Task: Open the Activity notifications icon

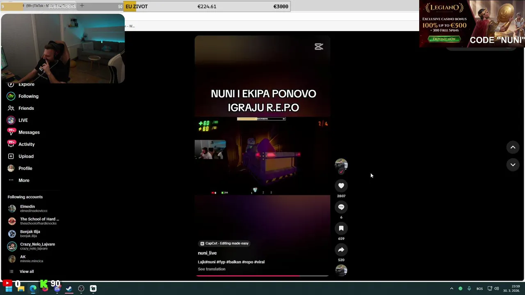Action: pyautogui.click(x=11, y=144)
